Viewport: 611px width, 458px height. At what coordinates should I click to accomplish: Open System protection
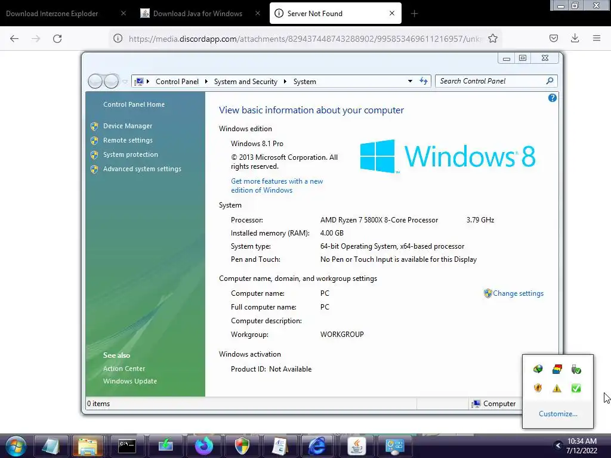131,154
